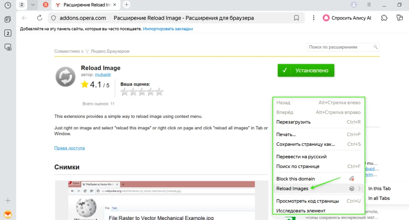409x220 pixels.
Task: Click the 4.1 rating star icon
Action: click(85, 84)
